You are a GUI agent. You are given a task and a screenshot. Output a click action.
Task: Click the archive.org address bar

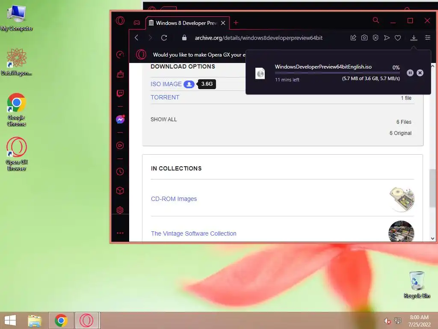pyautogui.click(x=258, y=38)
